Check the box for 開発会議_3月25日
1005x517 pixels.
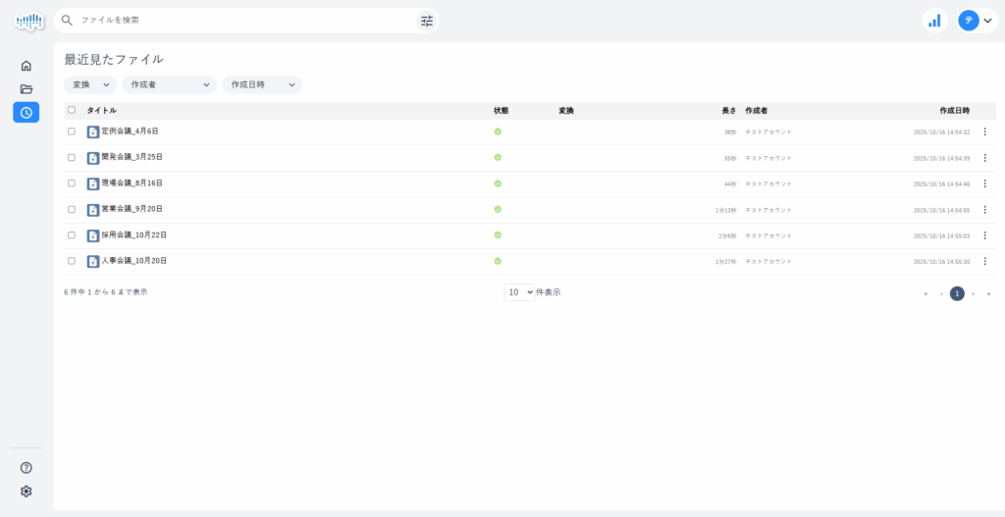[71, 157]
